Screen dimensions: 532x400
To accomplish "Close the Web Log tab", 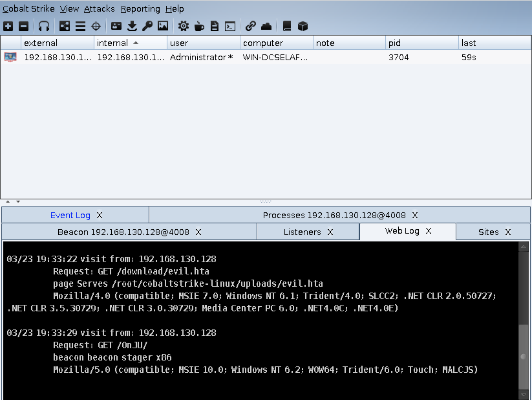I will 429,231.
